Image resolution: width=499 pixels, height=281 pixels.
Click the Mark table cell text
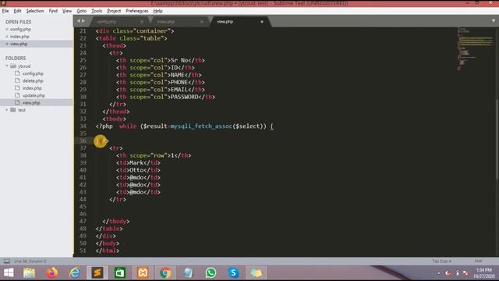136,163
